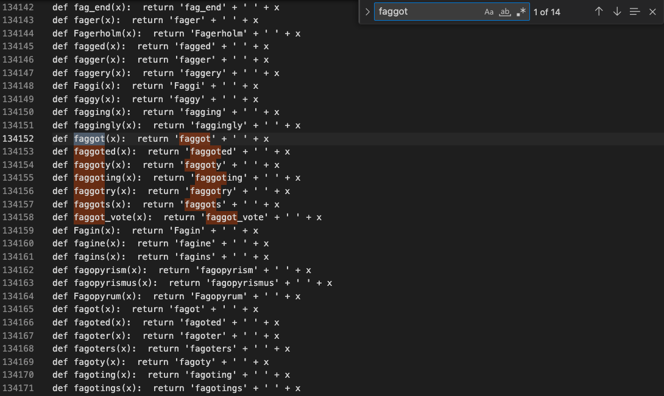Expand the Toggle Replace chevron in find widget
The image size is (664, 396).
click(x=367, y=12)
